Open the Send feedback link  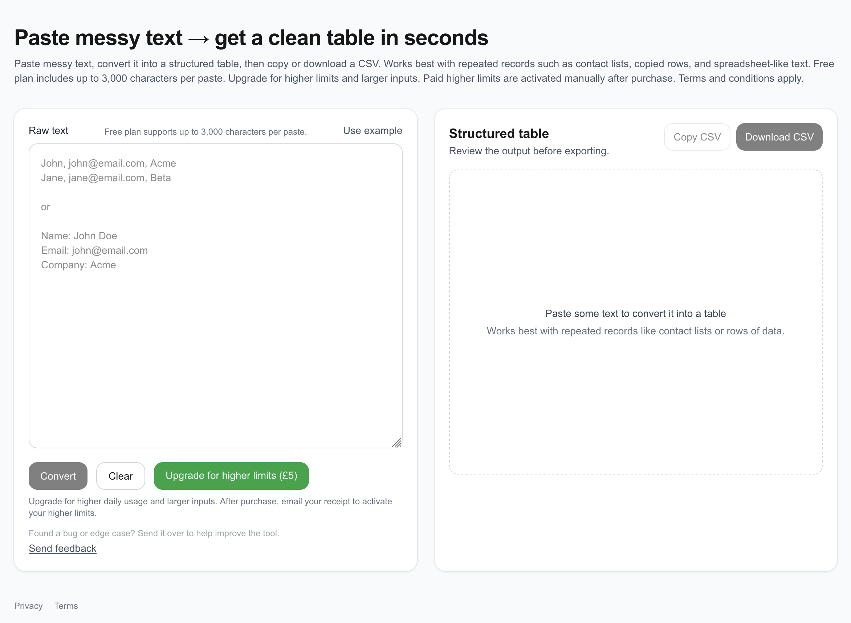[62, 548]
